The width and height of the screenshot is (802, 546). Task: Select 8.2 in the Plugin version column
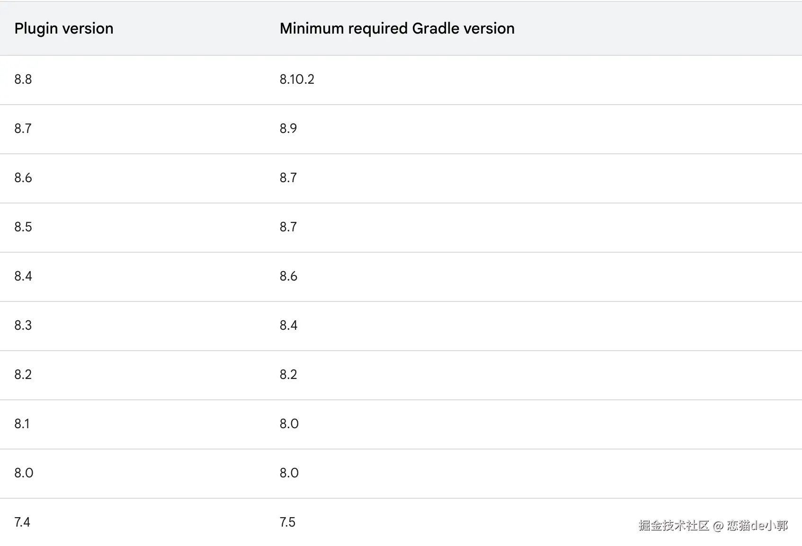tap(23, 374)
